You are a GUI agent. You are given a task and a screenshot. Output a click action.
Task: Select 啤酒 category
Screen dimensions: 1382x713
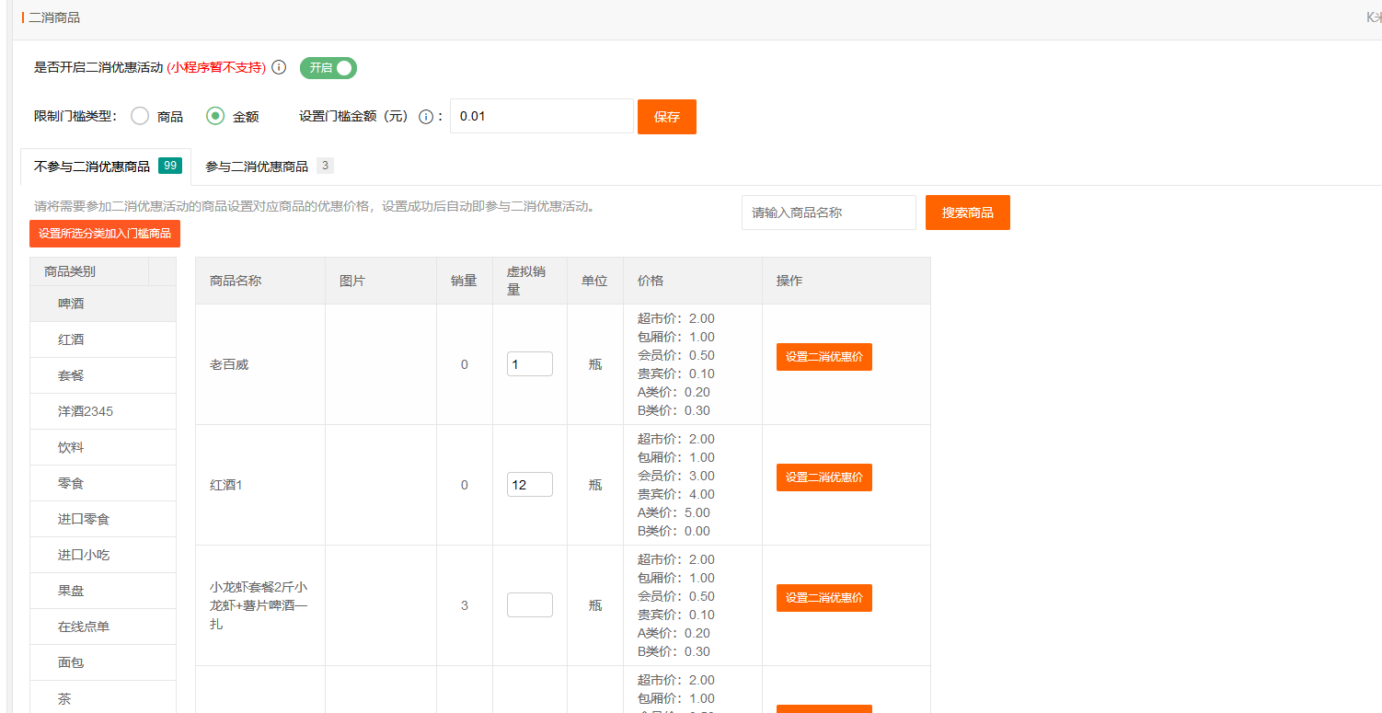point(103,304)
